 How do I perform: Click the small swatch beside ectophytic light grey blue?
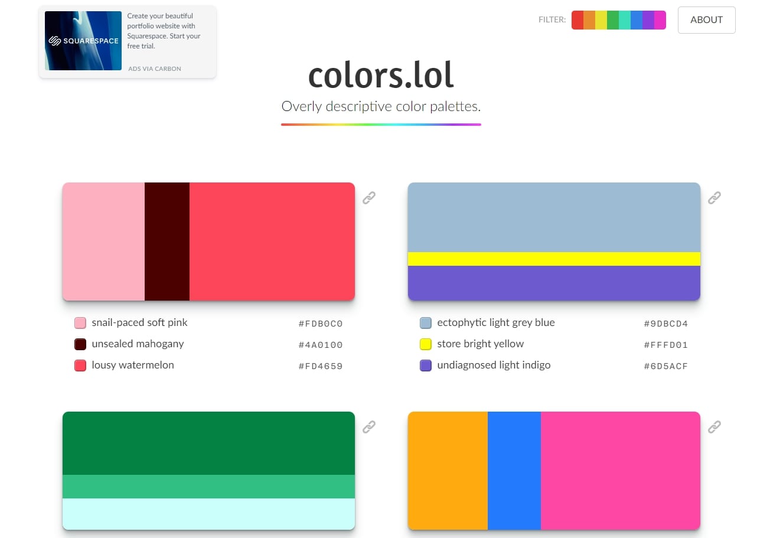pos(426,323)
